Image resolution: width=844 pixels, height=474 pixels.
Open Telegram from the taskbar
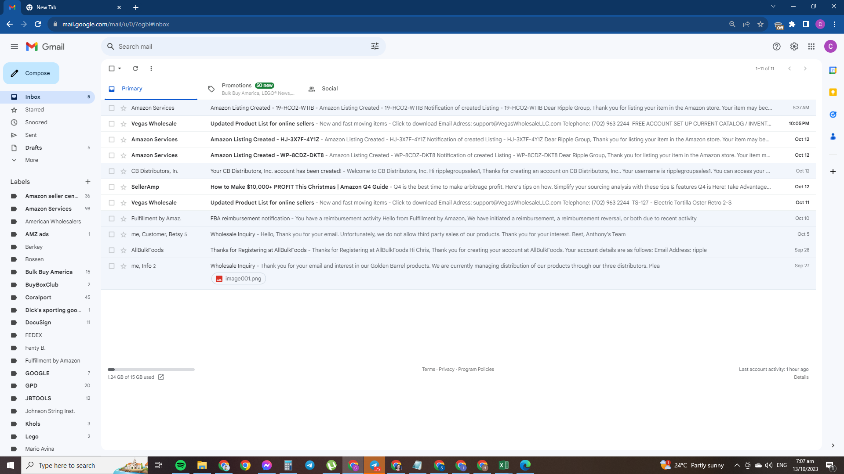(x=310, y=465)
